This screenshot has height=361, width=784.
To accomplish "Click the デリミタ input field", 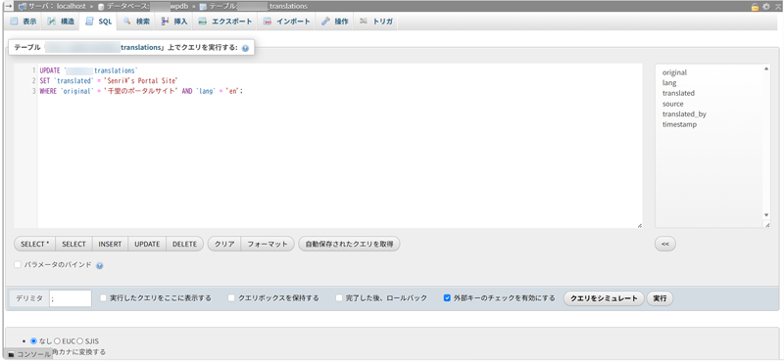I will pos(71,298).
